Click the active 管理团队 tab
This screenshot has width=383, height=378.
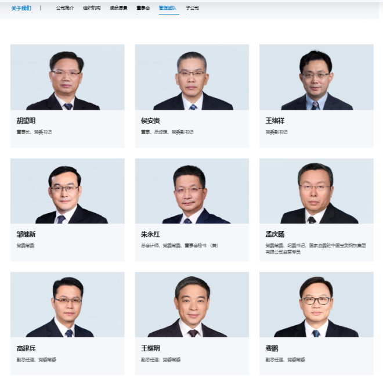[168, 8]
